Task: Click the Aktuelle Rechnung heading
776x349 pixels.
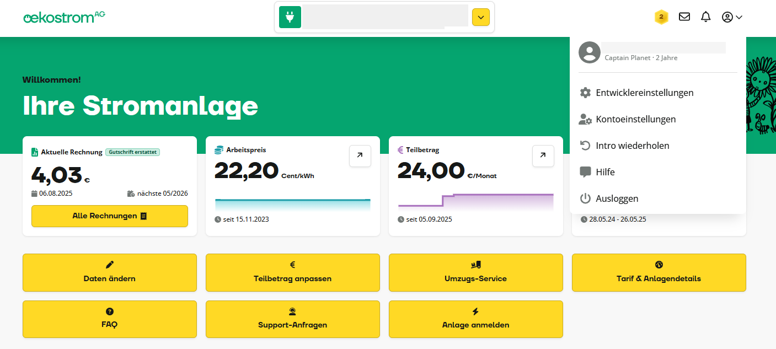Action: click(72, 152)
